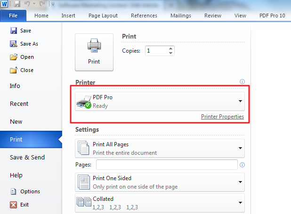Click the info icon beside the Printer heading
This screenshot has width=291, height=214.
[x=242, y=81]
